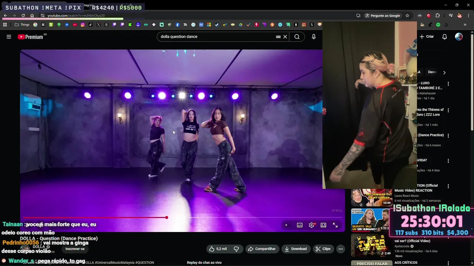The image size is (474, 266).
Task: Open options menu for 'AOS CRÍTICOS' item
Action: tap(448, 263)
